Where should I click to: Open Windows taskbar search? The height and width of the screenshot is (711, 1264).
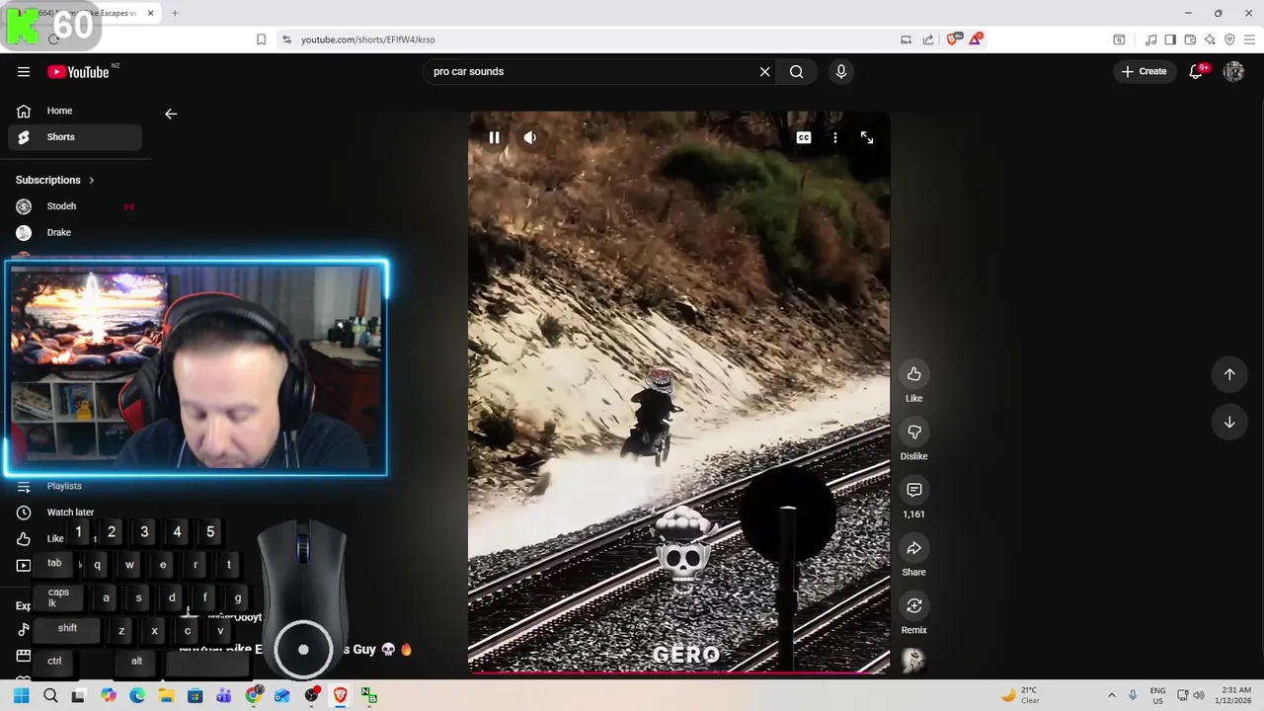pos(50,696)
